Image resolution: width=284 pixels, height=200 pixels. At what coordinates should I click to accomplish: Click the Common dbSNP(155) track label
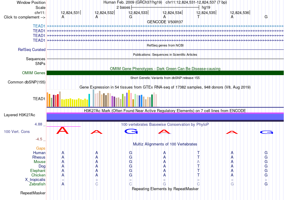27,82
